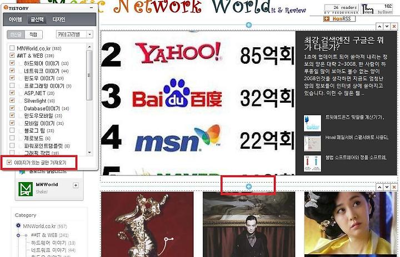Uncheck the Silverlight (10) checkbox

coord(12,100)
